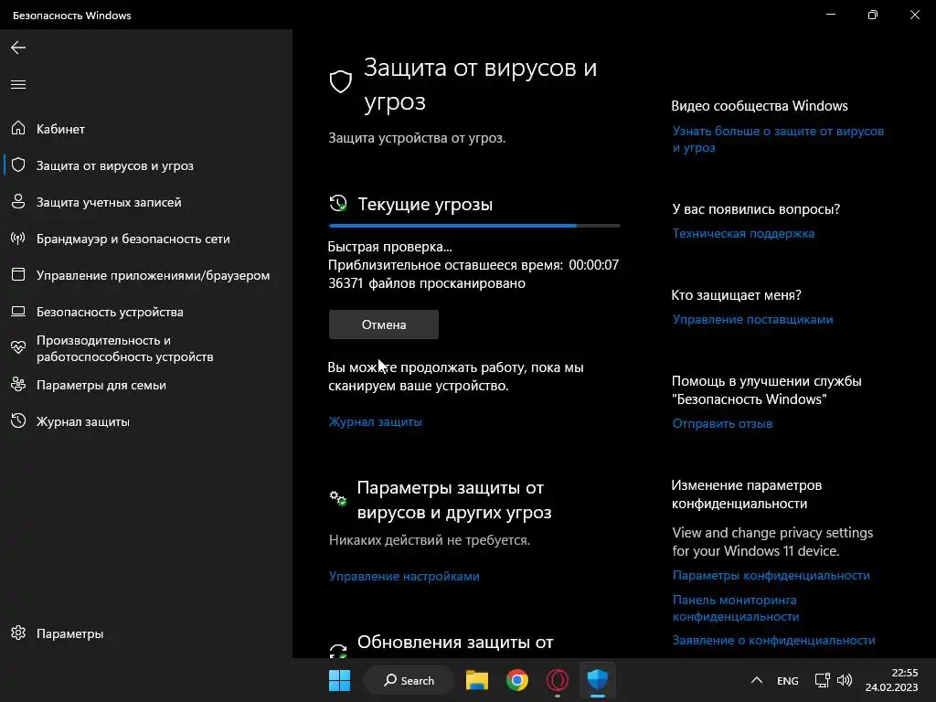The width and height of the screenshot is (936, 702).
Task: Click Управление поставщиками link
Action: [x=753, y=319]
